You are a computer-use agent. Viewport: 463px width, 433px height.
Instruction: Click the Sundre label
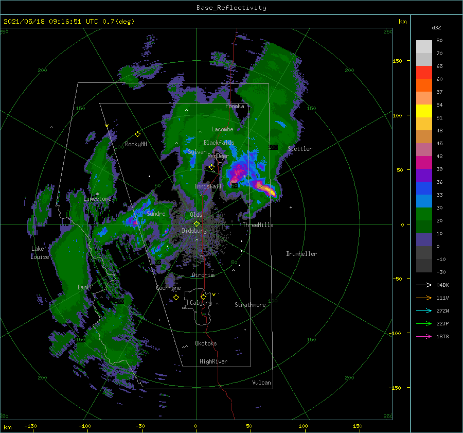pyautogui.click(x=156, y=213)
